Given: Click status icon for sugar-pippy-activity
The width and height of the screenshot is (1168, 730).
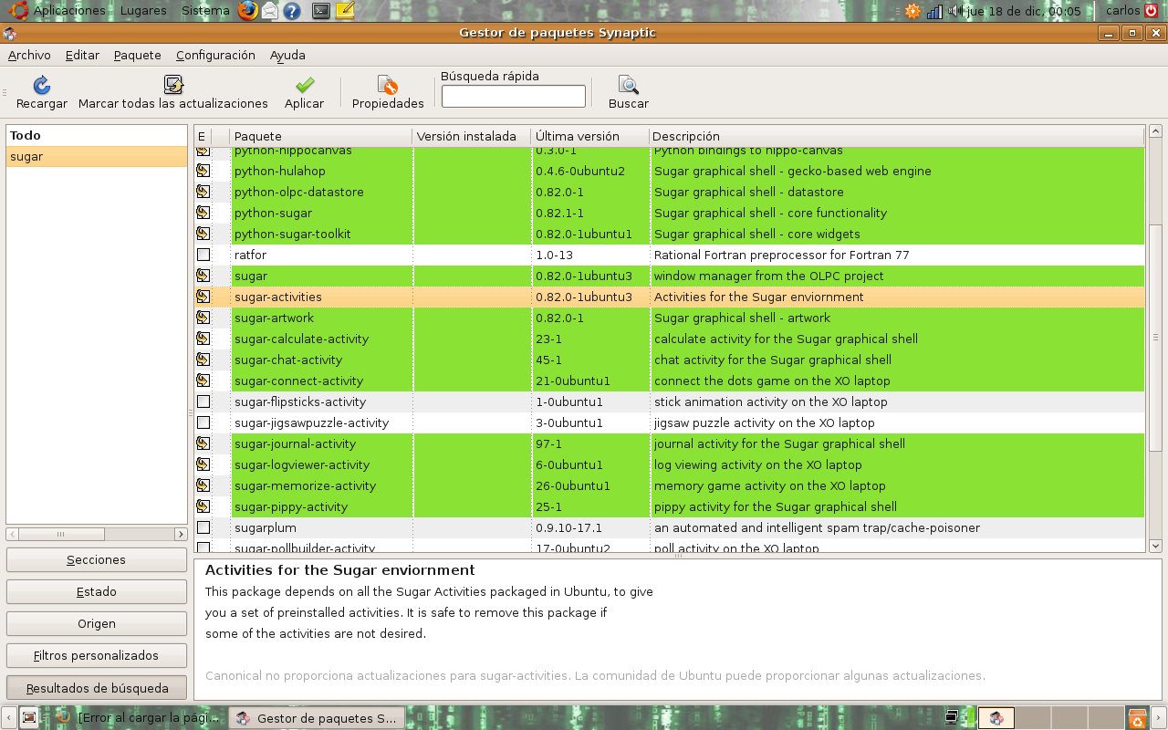Looking at the screenshot, I should tap(203, 506).
